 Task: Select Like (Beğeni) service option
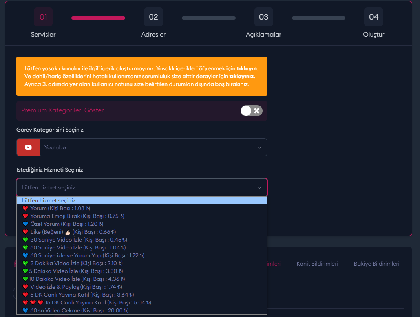[x=142, y=232]
